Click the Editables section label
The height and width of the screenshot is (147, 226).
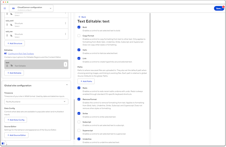(9, 50)
